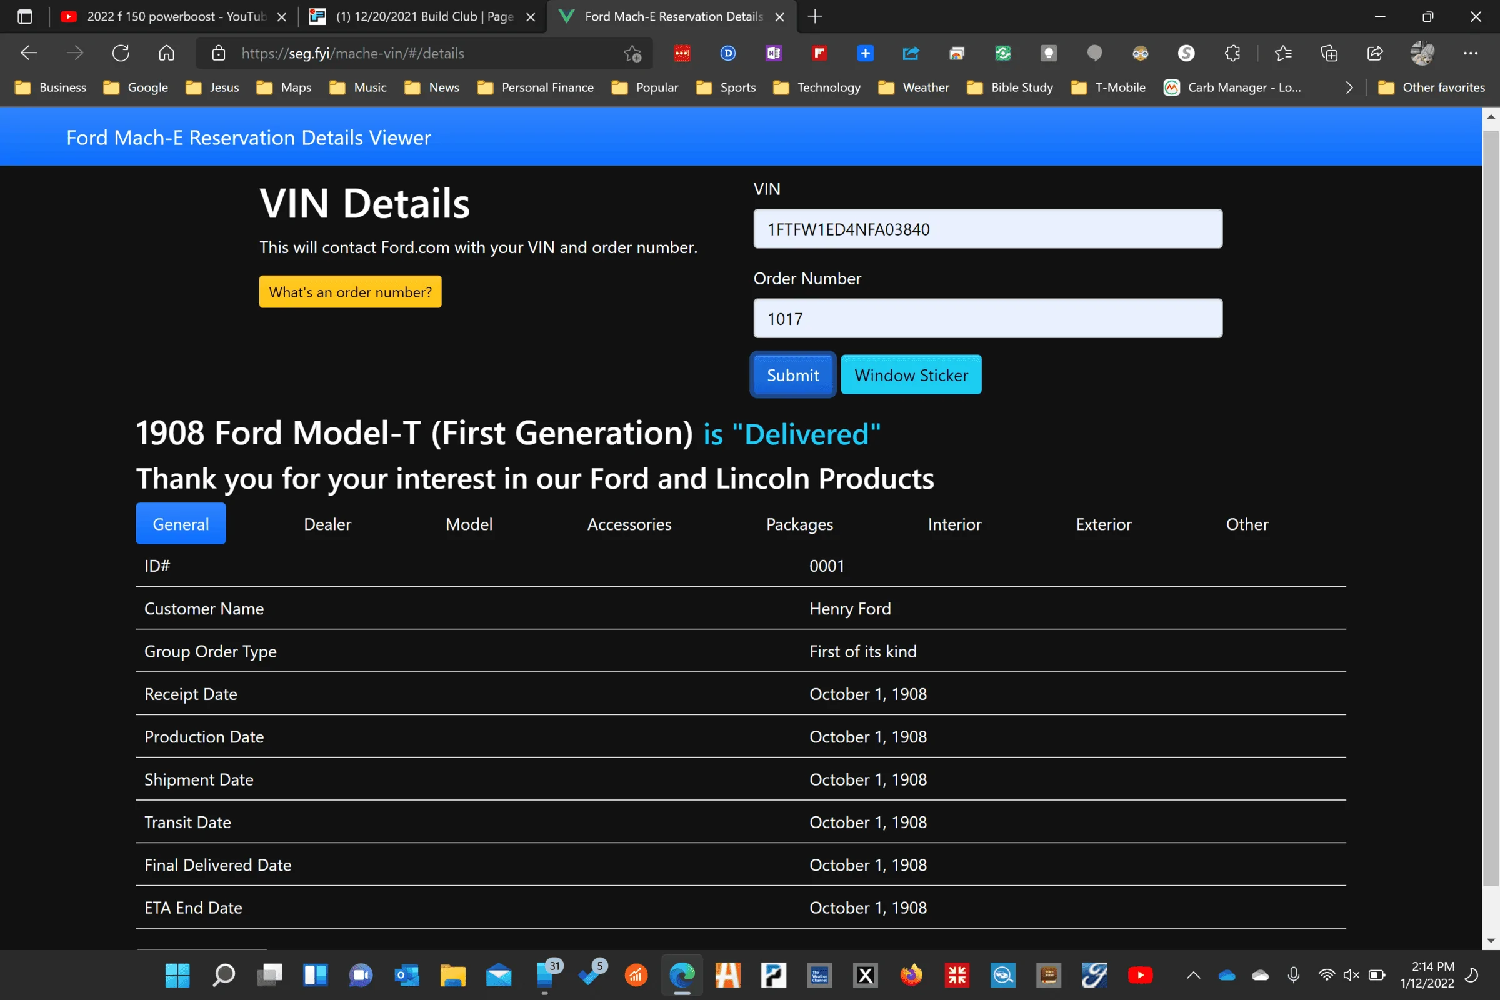Toggle the system volume mute
Screen dimensions: 1500x1000
pyautogui.click(x=1351, y=975)
